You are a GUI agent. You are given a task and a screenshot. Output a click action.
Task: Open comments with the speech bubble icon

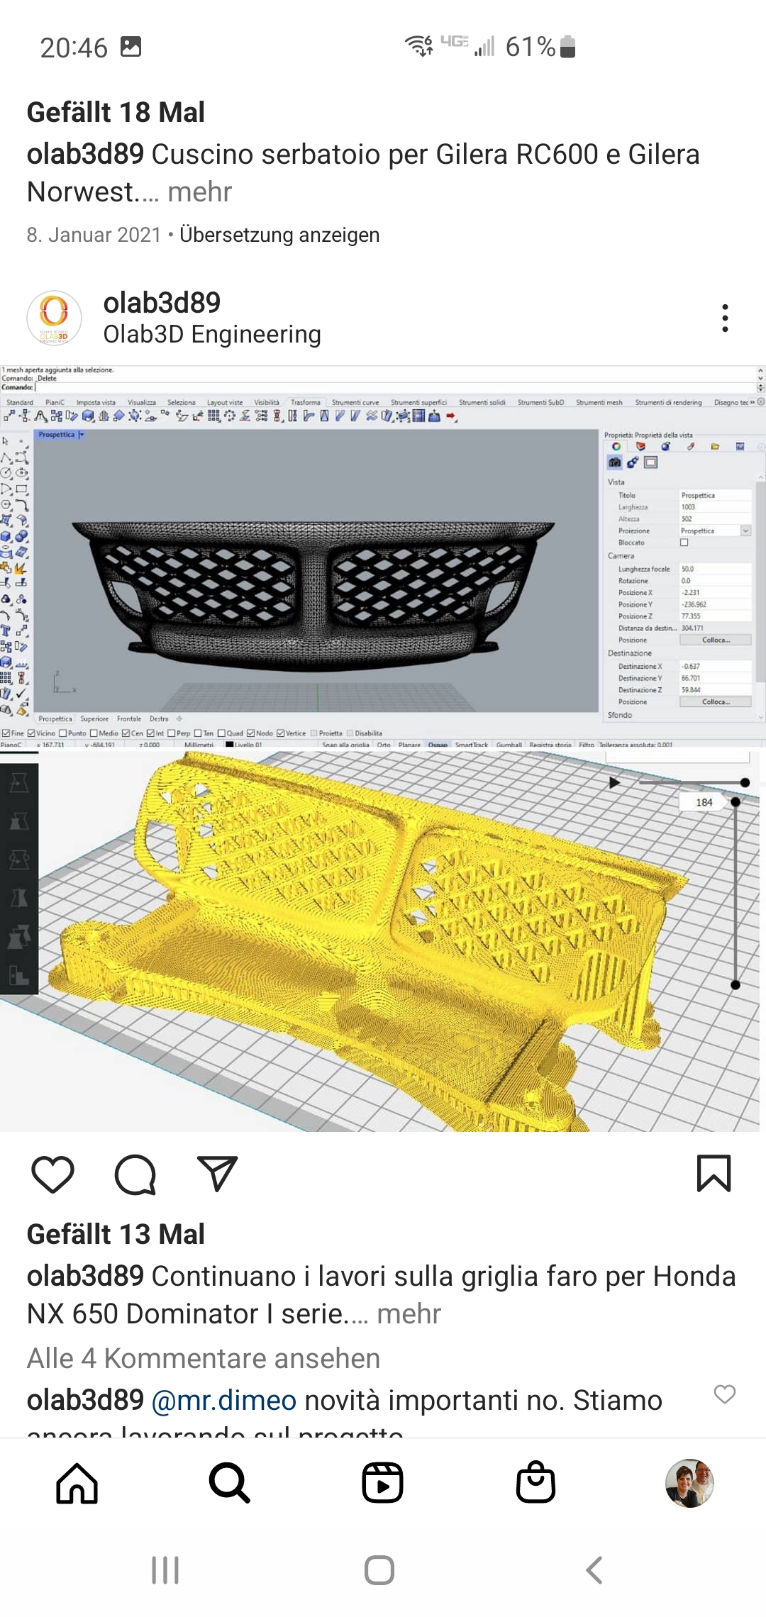coord(135,1174)
